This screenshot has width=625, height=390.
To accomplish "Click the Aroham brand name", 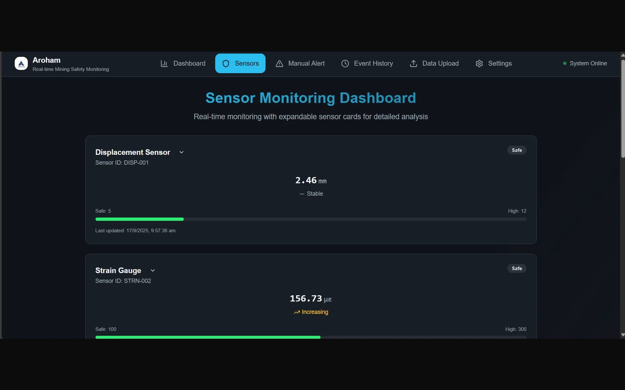I will tap(46, 60).
